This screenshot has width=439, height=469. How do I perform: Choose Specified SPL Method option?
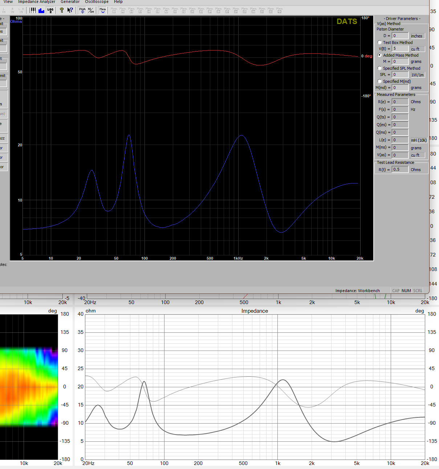(380, 68)
